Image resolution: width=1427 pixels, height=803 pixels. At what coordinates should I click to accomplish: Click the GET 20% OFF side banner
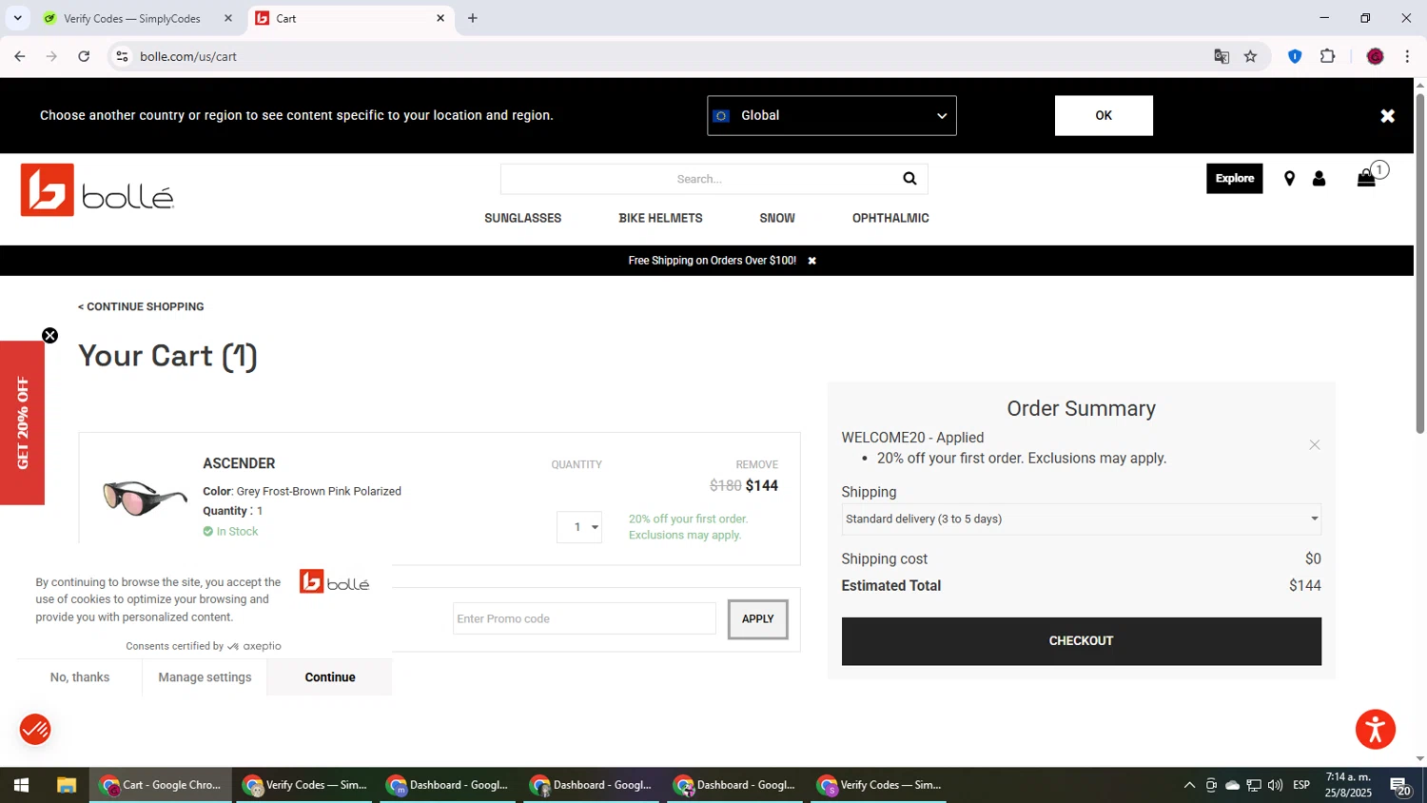[22, 423]
